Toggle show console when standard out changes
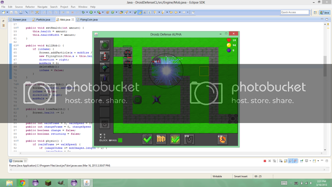 [290, 161]
